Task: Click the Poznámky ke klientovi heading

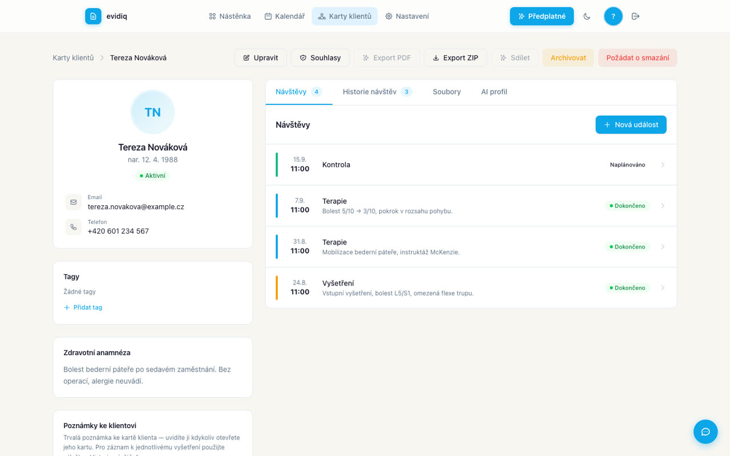Action: 100,426
